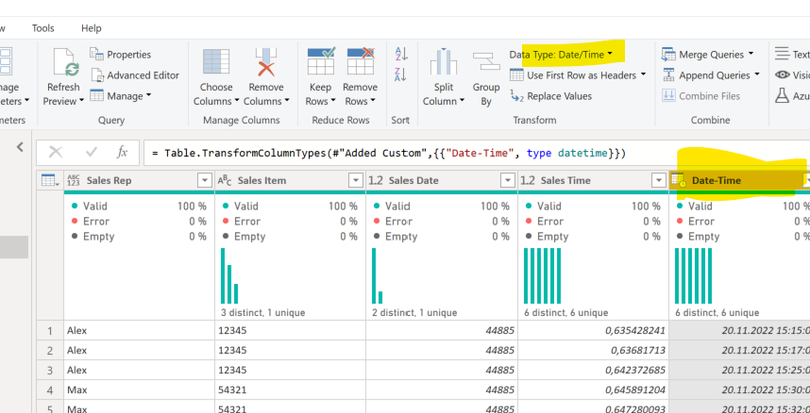Select the Sales Rep column header
Screen dimensions: 810x413
[139, 180]
